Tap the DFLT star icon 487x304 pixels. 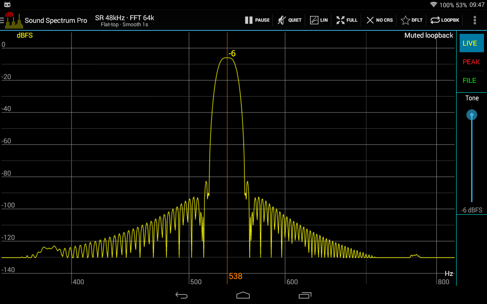pos(411,20)
